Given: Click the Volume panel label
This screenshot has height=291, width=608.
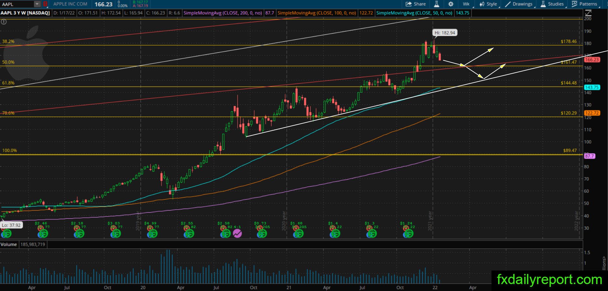Looking at the screenshot, I should tap(8, 244).
